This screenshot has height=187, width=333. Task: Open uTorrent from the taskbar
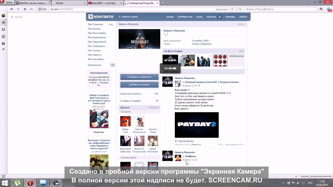[17, 183]
